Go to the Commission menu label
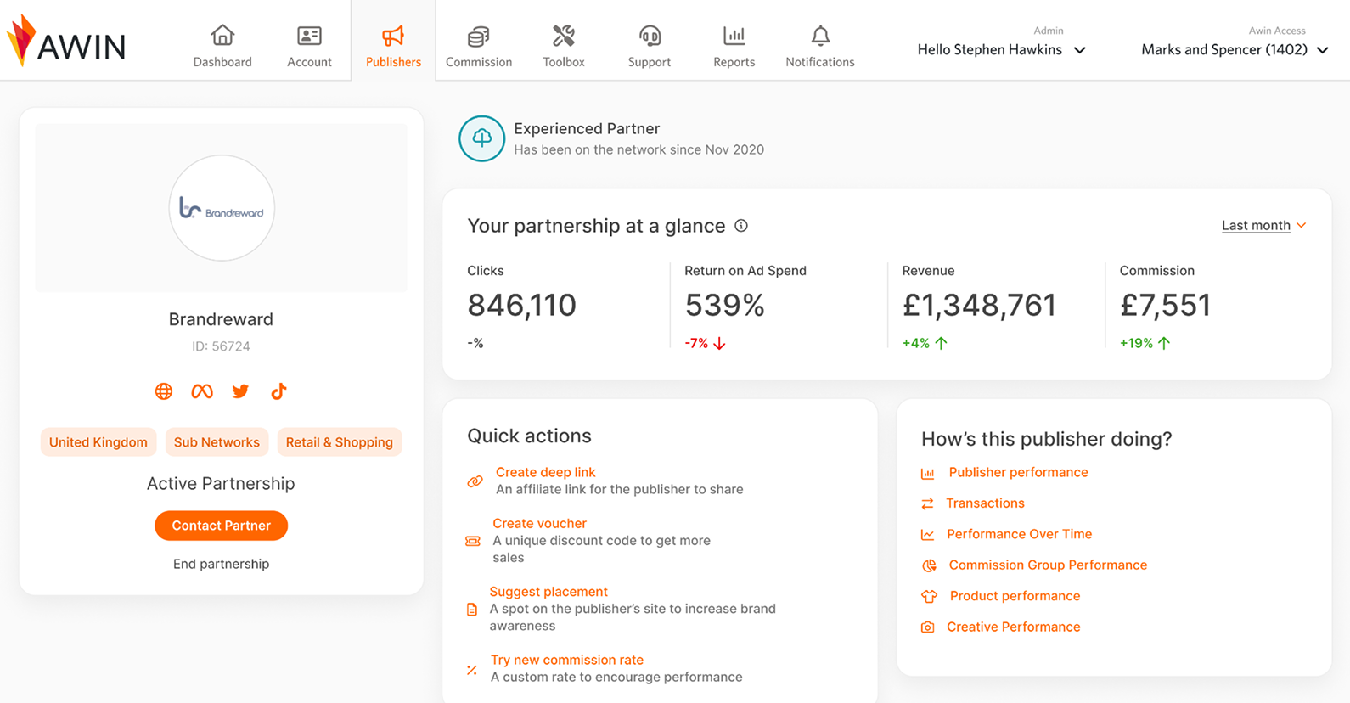The height and width of the screenshot is (703, 1350). click(x=479, y=62)
